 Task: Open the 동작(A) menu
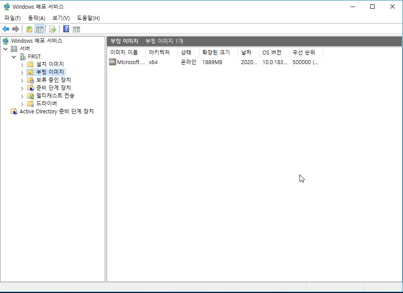[37, 18]
